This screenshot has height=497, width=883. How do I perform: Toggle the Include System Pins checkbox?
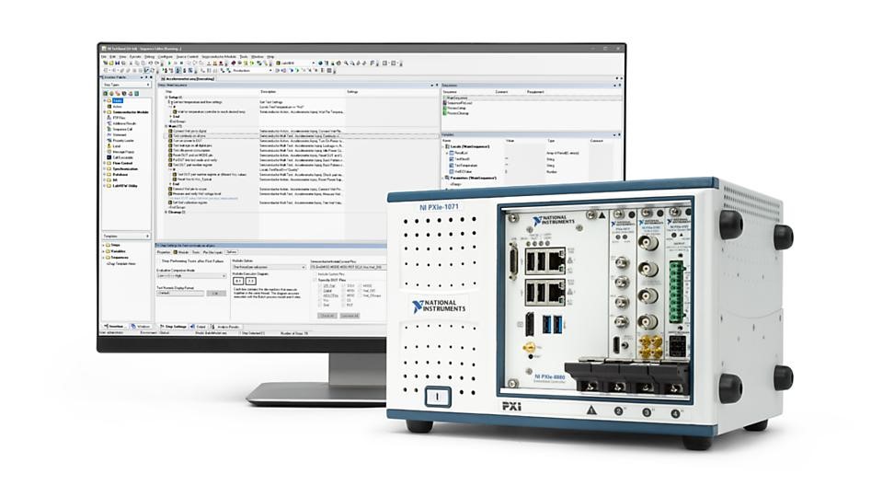point(315,274)
